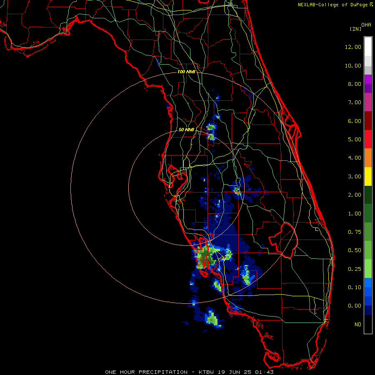The width and height of the screenshot is (375, 375).
Task: Select the 12.00 legend value
Action: click(x=353, y=47)
